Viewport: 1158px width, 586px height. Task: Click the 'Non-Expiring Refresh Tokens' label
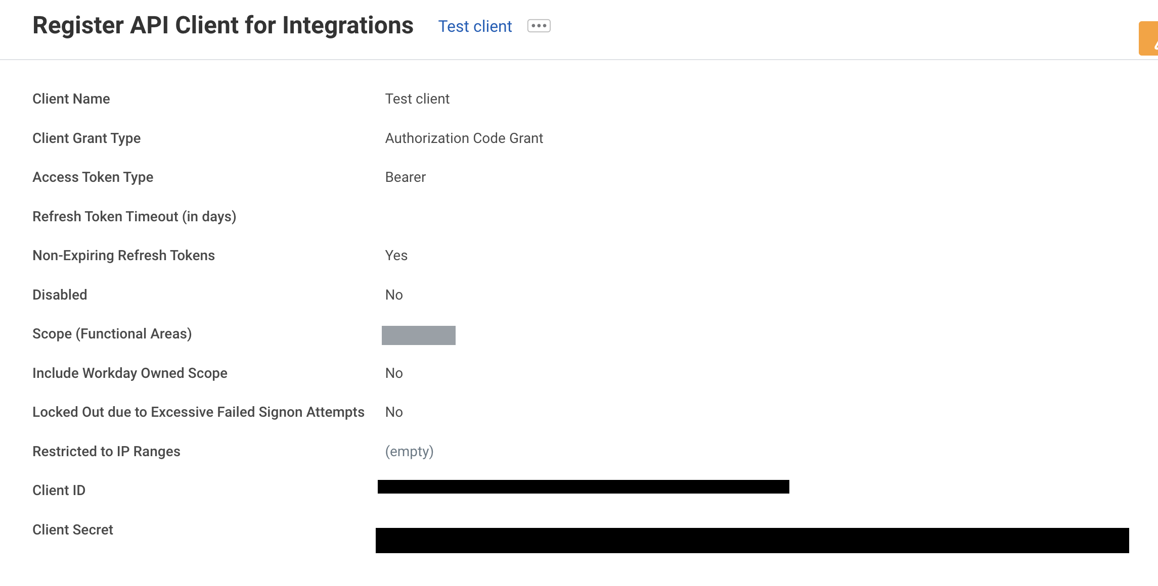coord(123,256)
